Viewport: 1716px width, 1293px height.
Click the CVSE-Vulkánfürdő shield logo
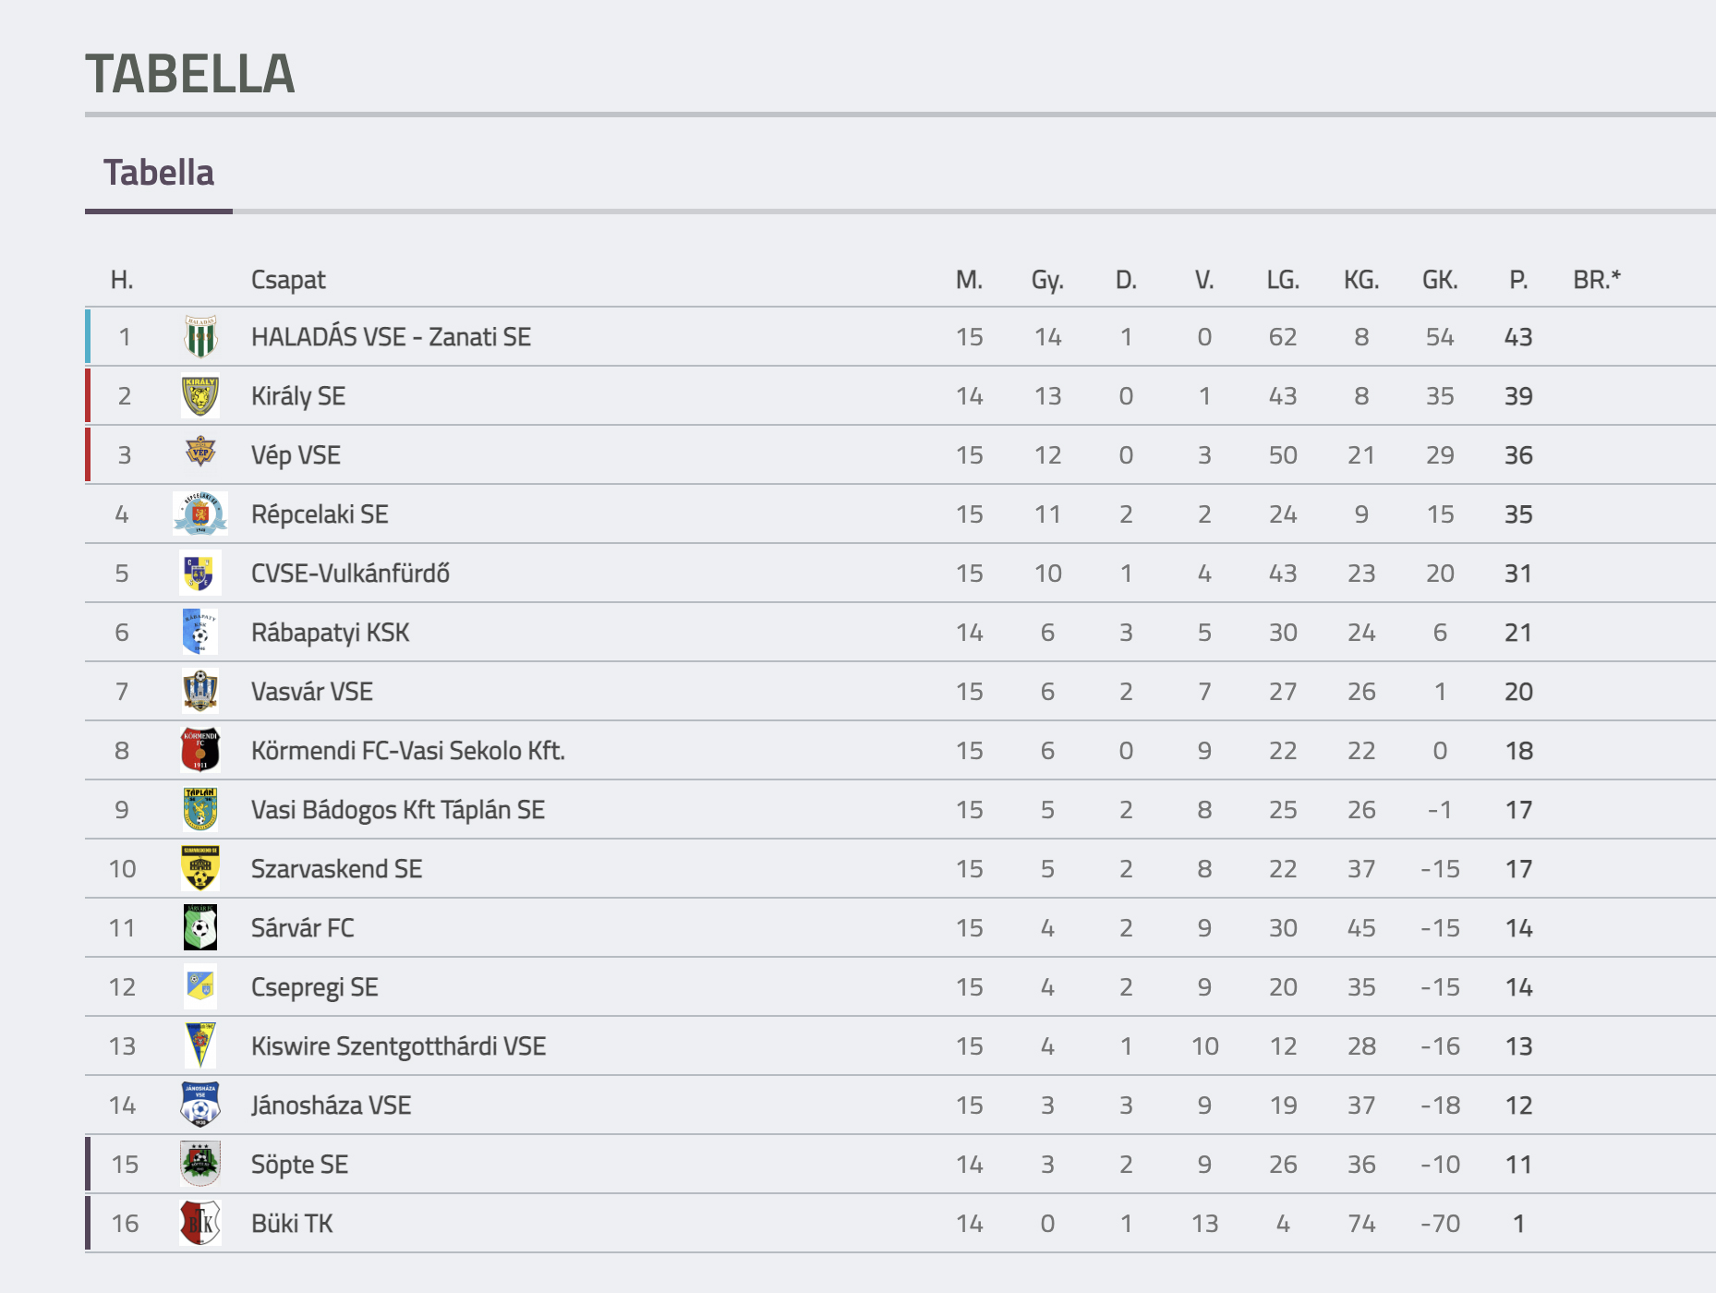200,574
